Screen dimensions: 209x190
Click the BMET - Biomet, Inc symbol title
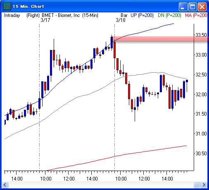pos(61,15)
